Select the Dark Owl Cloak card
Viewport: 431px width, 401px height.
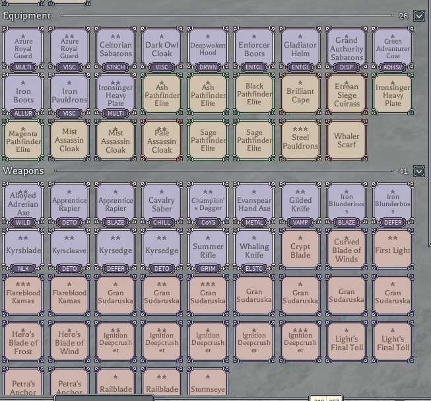click(162, 48)
